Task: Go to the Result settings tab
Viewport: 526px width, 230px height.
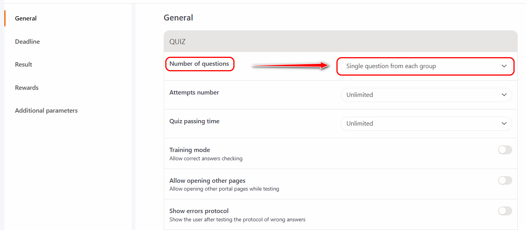Action: click(x=24, y=65)
